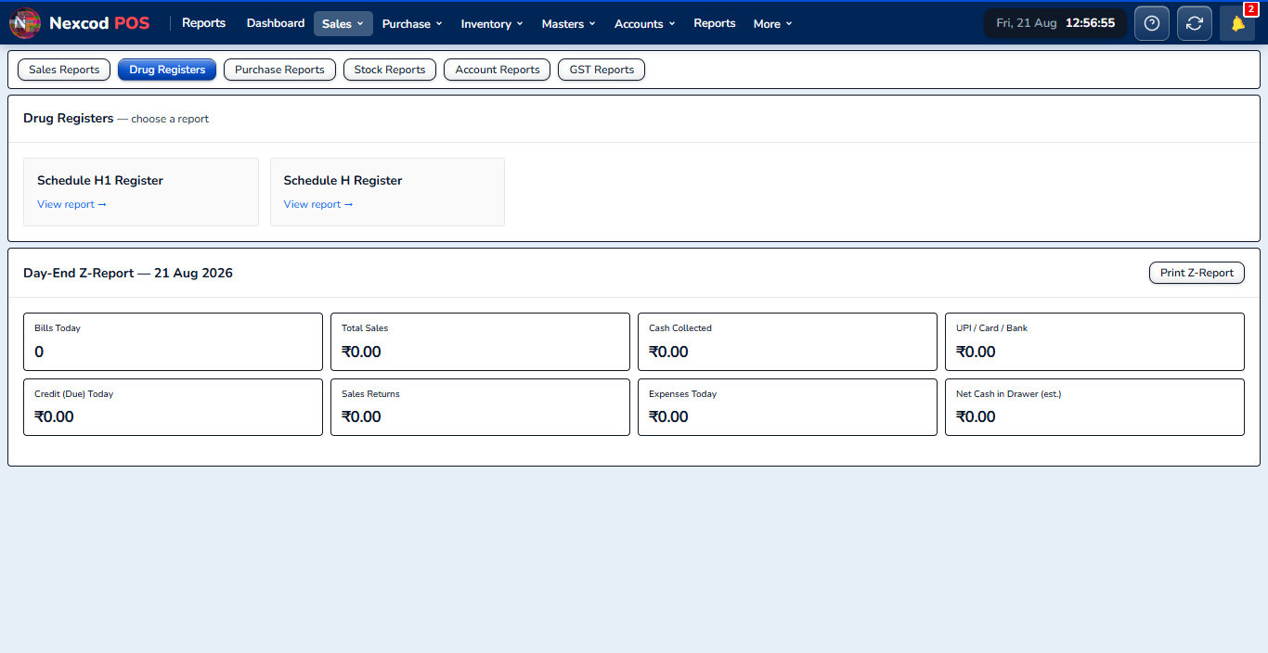
Task: View report for Schedule H1 Register
Action: pos(71,204)
